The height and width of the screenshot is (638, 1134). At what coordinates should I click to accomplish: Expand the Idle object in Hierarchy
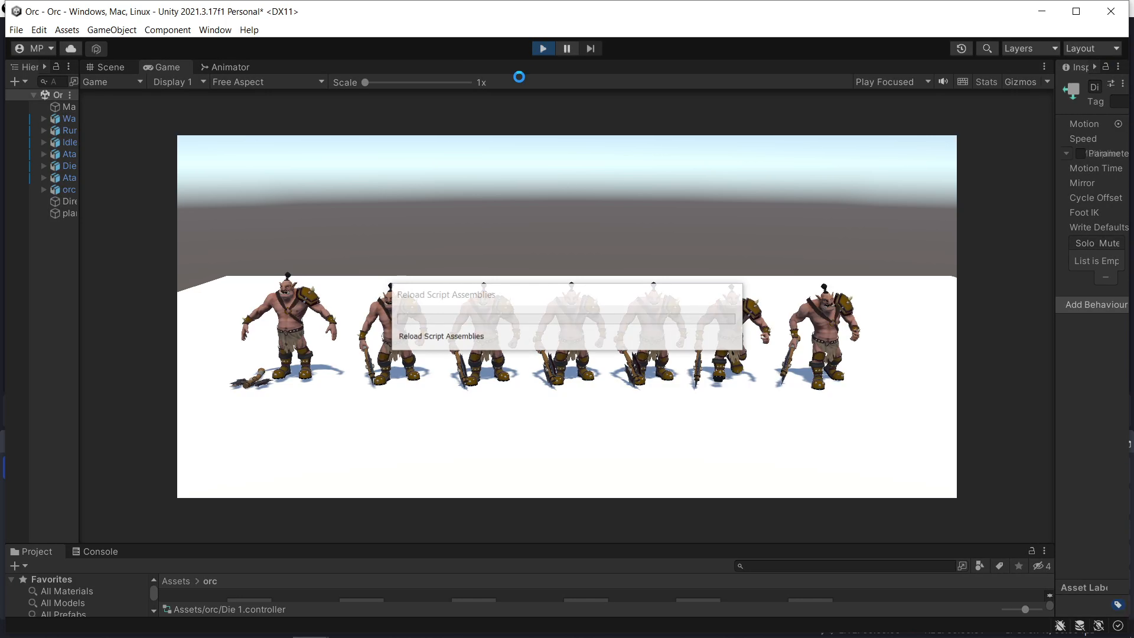tap(44, 142)
